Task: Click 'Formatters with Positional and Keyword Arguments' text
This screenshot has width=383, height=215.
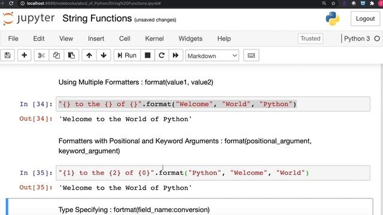Action: (185, 146)
